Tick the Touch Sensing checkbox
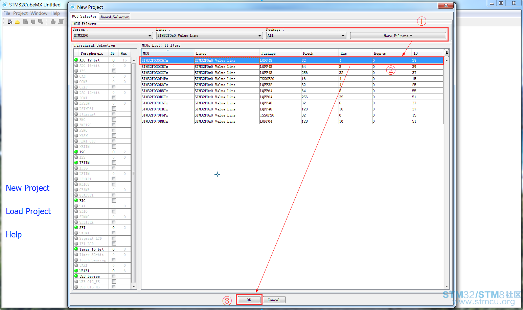This screenshot has width=523, height=310. [114, 260]
